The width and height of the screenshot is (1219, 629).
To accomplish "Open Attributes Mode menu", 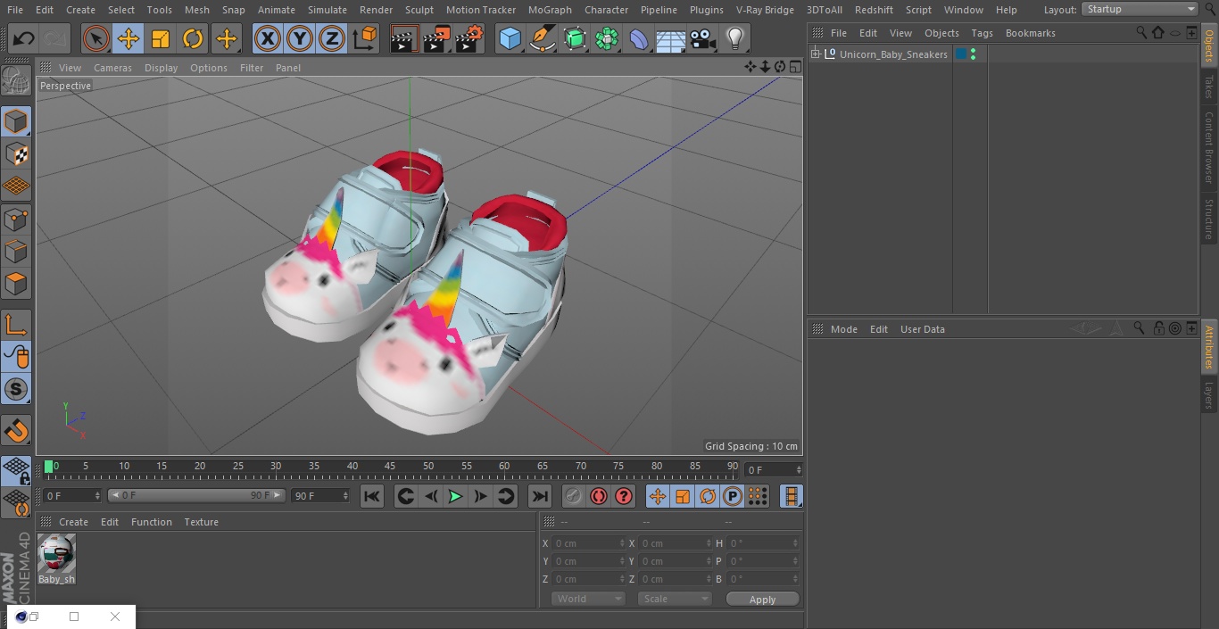I will point(843,329).
